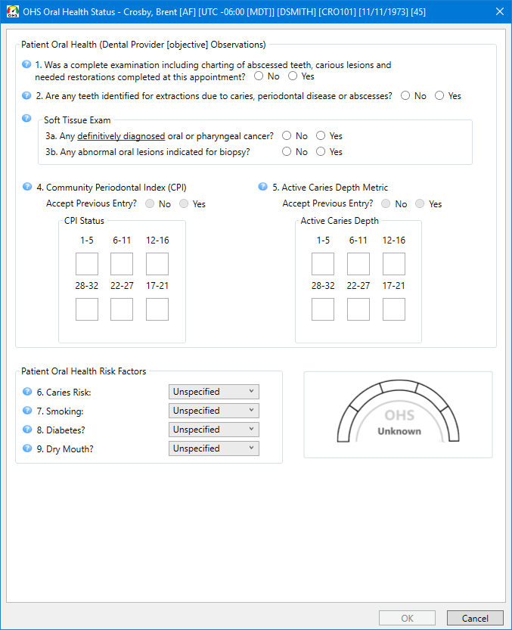This screenshot has height=630, width=512.
Task: Expand the Dry Mouth dropdown
Action: [x=213, y=448]
